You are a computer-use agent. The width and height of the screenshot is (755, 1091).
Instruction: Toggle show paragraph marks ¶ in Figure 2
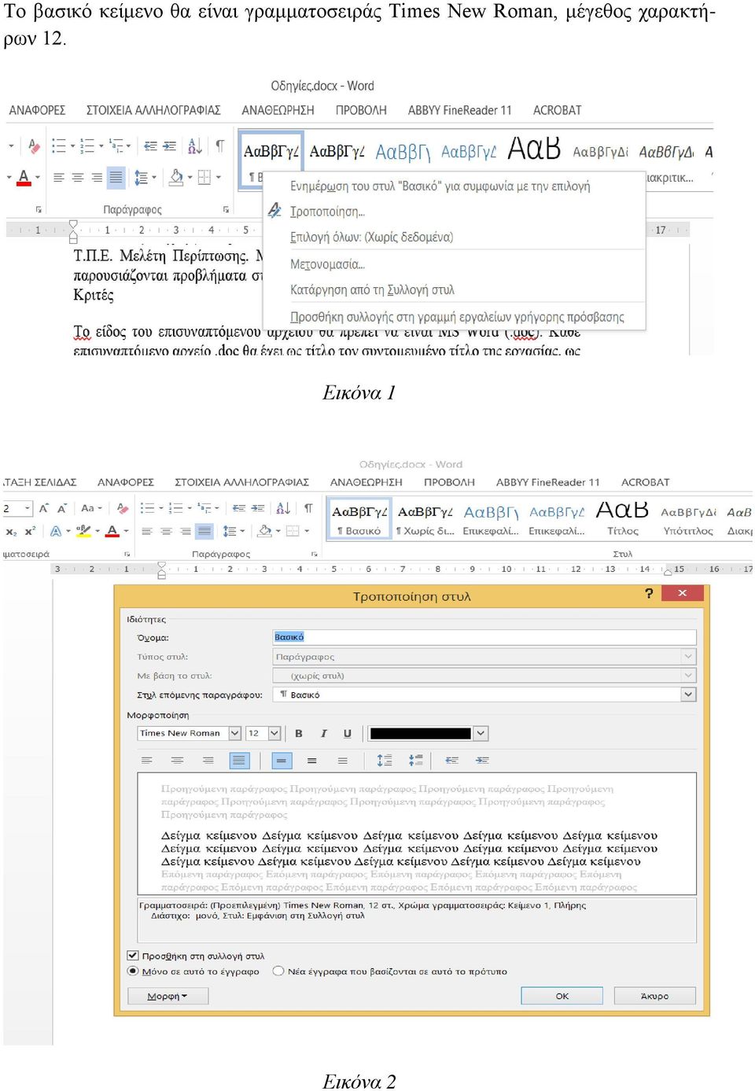coord(308,508)
